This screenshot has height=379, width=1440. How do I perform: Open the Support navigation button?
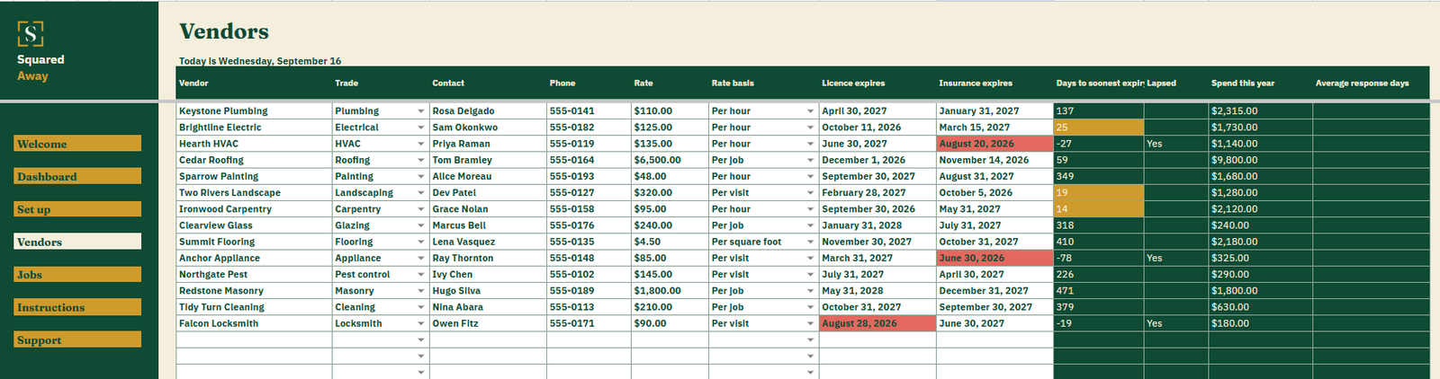coord(77,340)
